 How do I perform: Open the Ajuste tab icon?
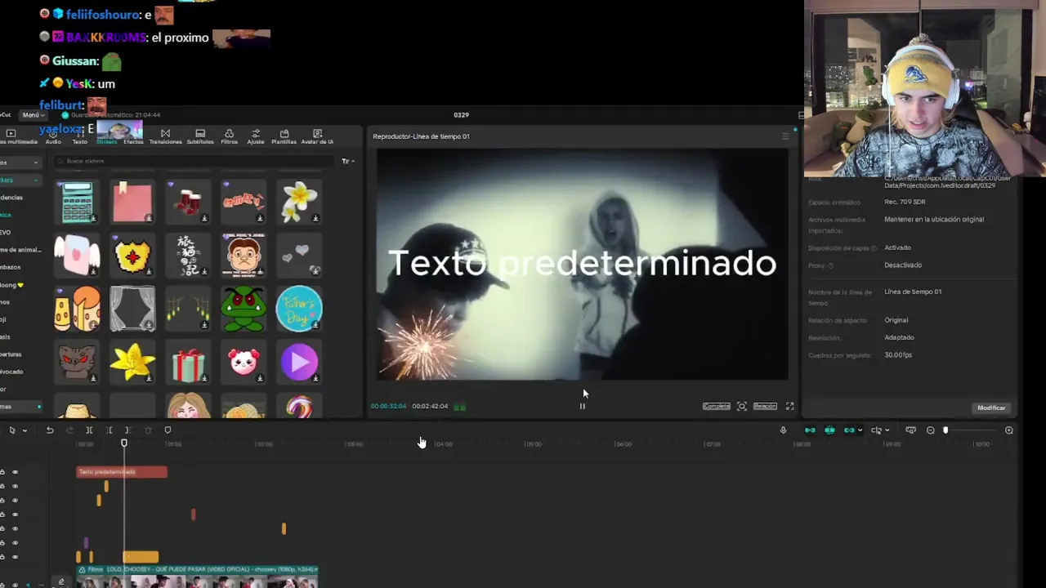(x=256, y=133)
